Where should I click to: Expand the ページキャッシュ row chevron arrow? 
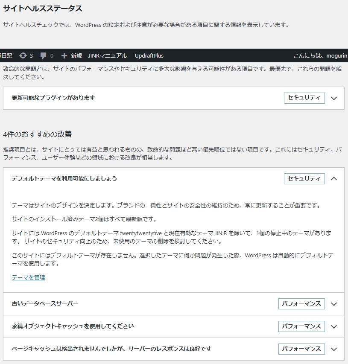click(x=334, y=349)
